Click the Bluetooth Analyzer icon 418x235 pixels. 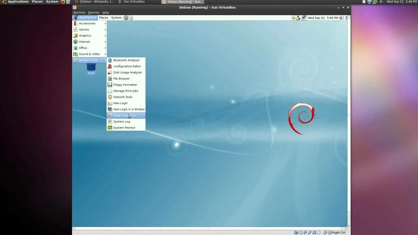pos(110,60)
